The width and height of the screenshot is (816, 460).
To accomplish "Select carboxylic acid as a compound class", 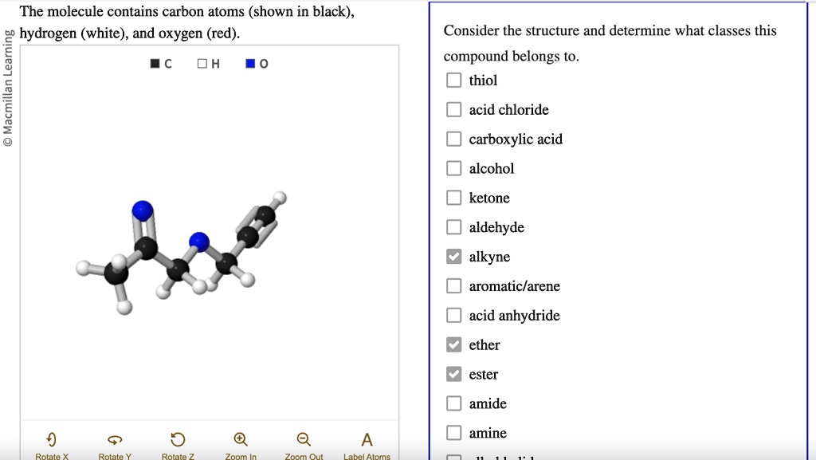I will [454, 139].
